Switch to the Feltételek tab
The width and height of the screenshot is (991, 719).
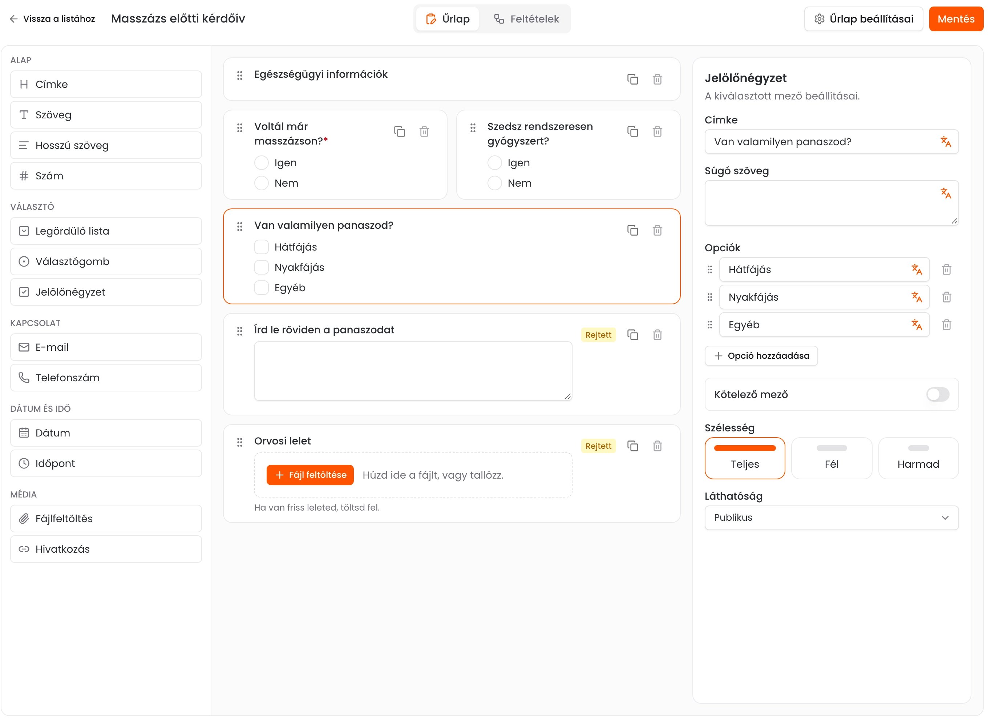(x=526, y=19)
